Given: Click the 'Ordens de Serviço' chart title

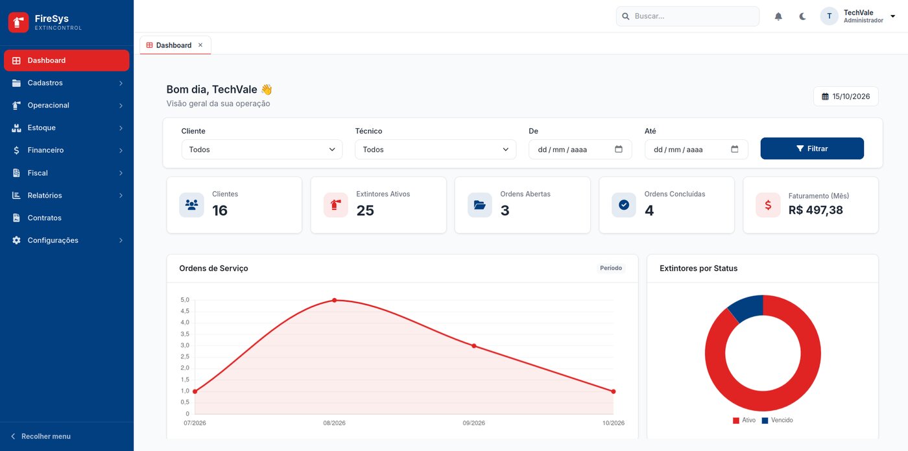Looking at the screenshot, I should coord(213,268).
